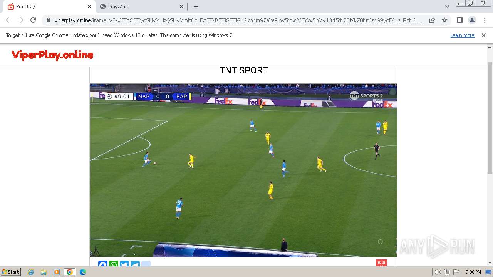Viewport: 493px width, 277px height.
Task: Click the scrollbar down arrow
Action: point(490,263)
